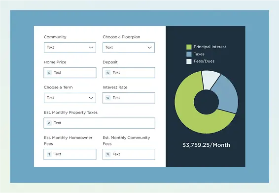Click the percent icon in Interest Rate

pos(108,98)
